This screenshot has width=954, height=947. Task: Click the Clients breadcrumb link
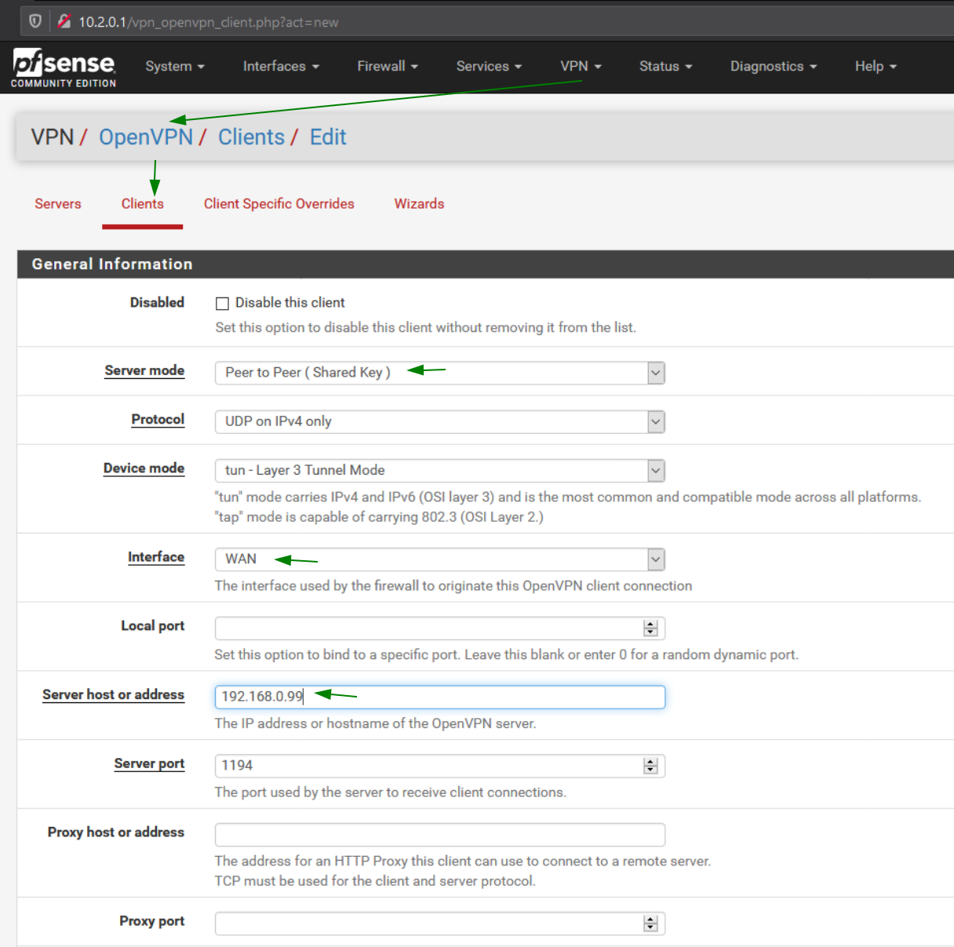[251, 137]
